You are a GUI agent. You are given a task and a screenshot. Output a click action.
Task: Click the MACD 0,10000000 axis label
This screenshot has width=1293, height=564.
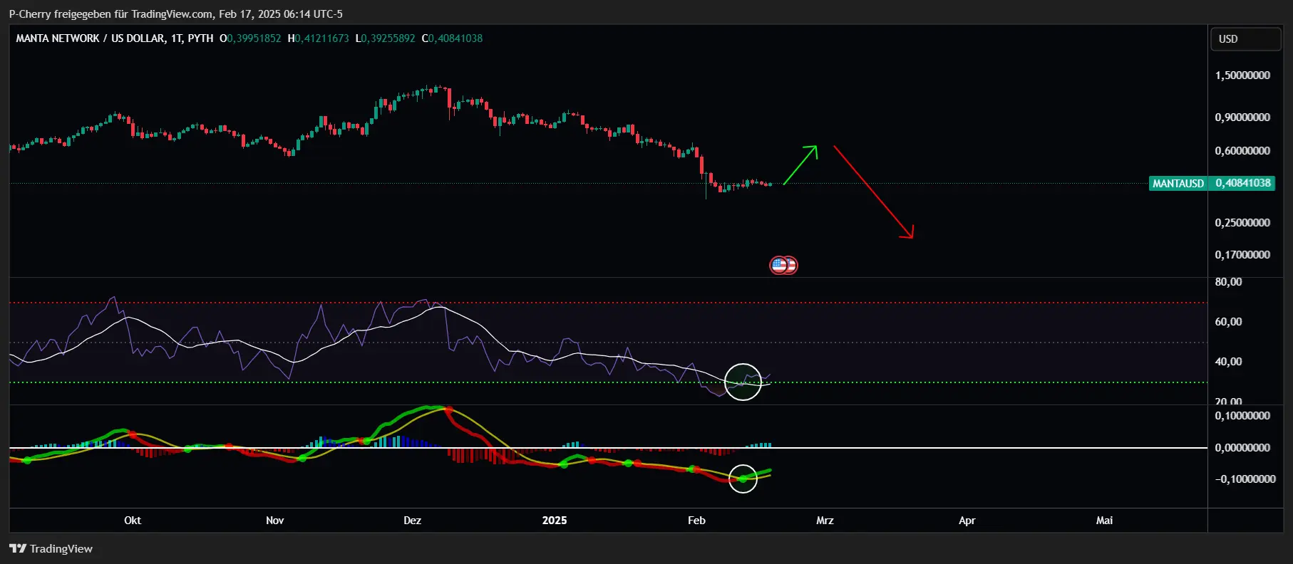coord(1242,416)
